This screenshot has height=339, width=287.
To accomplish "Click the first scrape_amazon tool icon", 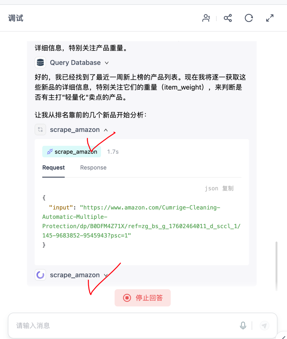I will pyautogui.click(x=40, y=130).
